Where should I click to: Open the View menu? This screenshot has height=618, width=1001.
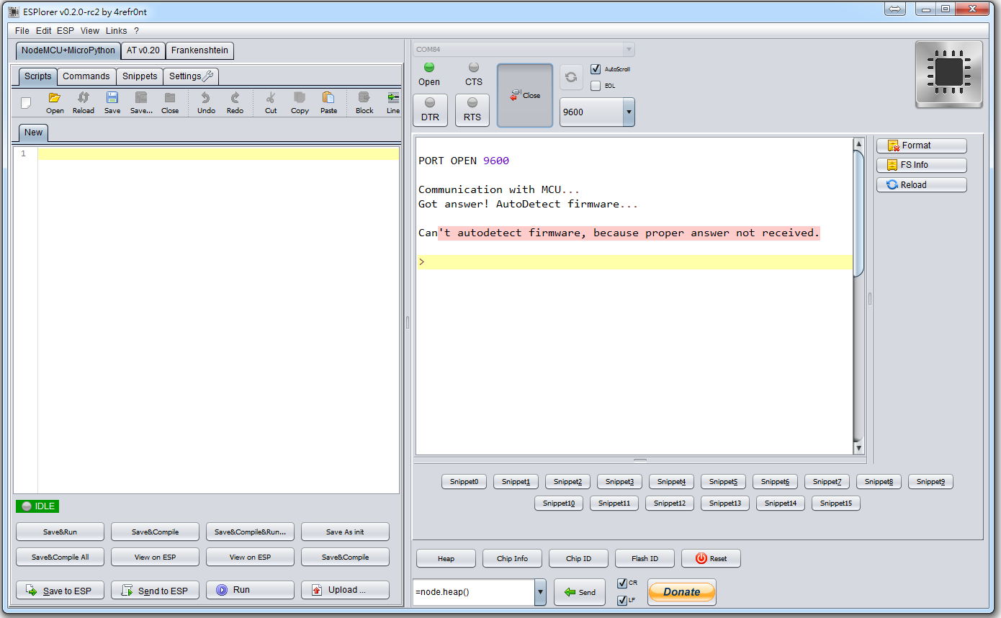(90, 31)
